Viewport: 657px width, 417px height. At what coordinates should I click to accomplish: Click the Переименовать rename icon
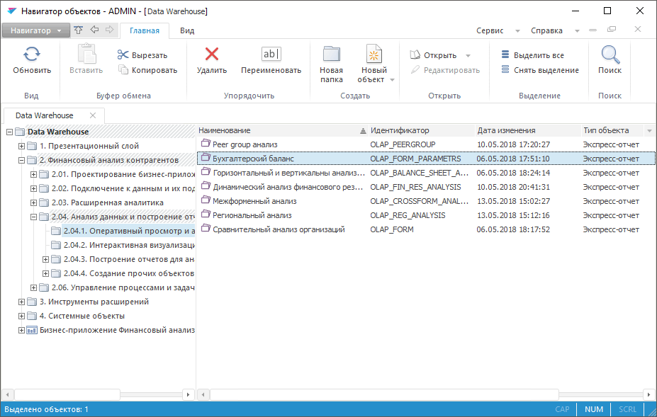pyautogui.click(x=271, y=55)
